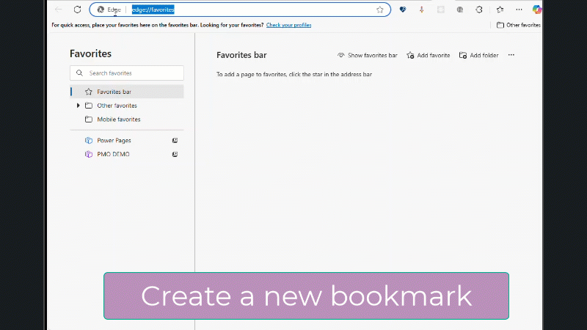587x330 pixels.
Task: Click the Favorites bar star icon in sidebar
Action: click(x=89, y=92)
